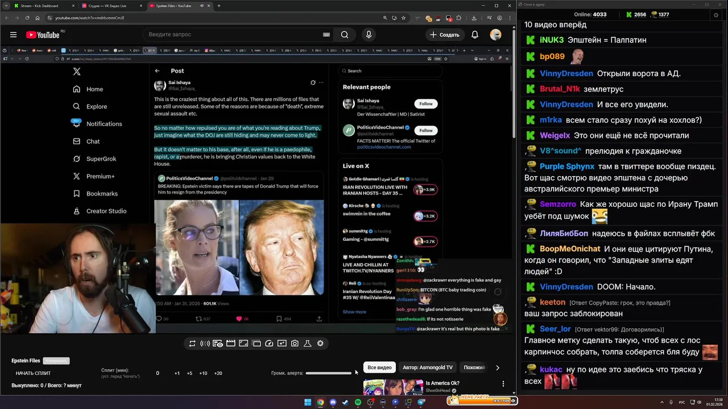Go back with the browser back arrow
Screen dimensions: 728x409
7,18
